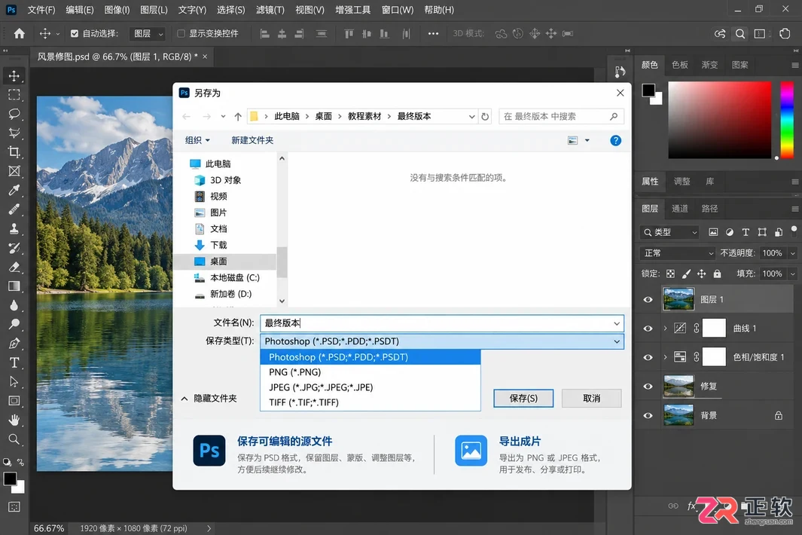Hide the 色相/饱和度 1 layer
Viewport: 802px width, 535px height.
tap(648, 357)
